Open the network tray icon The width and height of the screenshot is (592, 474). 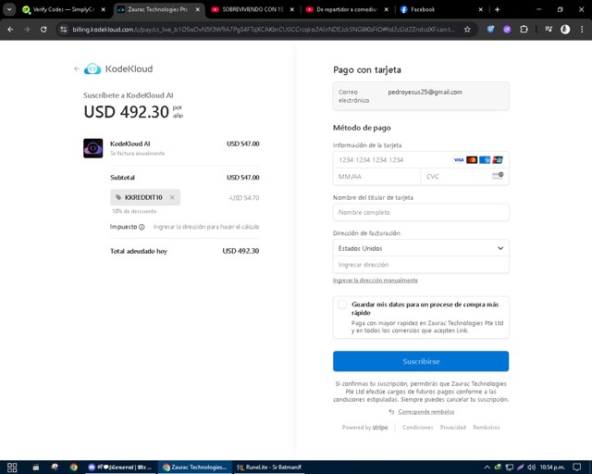[x=510, y=468]
